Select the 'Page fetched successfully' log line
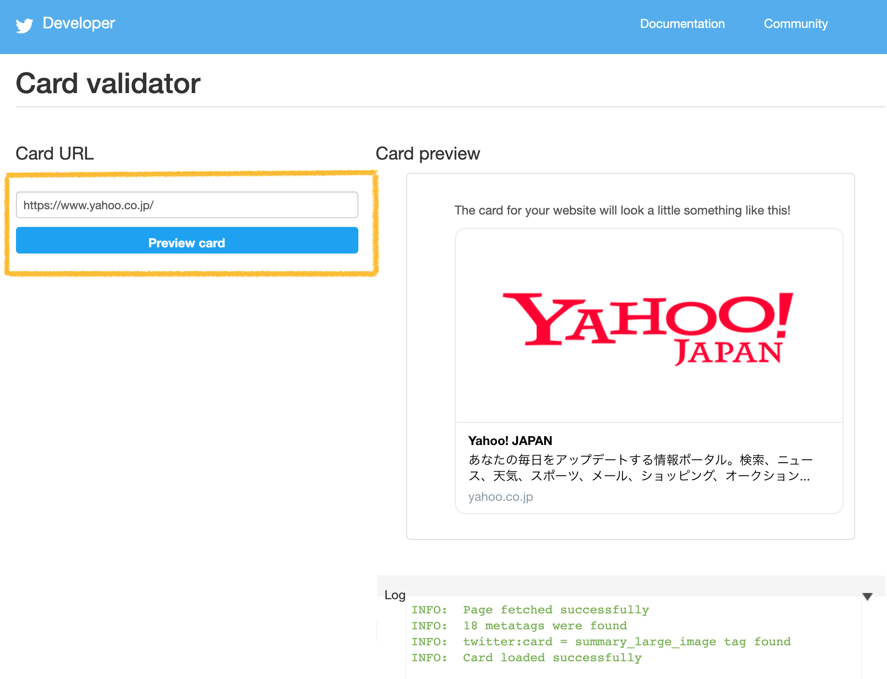Screen dimensions: 887x679 point(530,610)
